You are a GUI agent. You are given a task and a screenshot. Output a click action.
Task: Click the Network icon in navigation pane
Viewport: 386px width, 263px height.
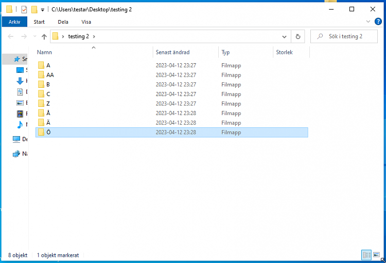click(16, 154)
